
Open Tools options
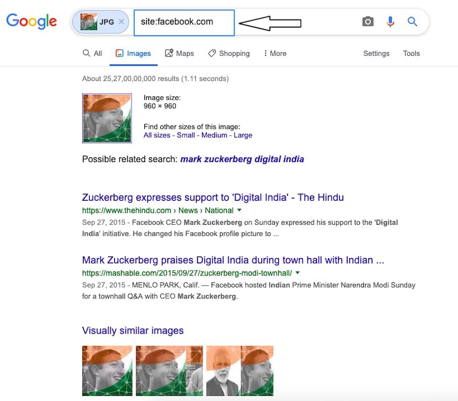click(x=411, y=53)
